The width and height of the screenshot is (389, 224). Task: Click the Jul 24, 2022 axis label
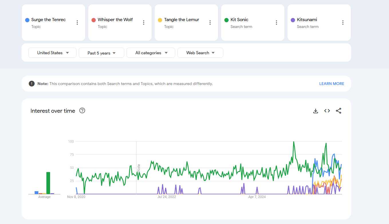point(167,197)
